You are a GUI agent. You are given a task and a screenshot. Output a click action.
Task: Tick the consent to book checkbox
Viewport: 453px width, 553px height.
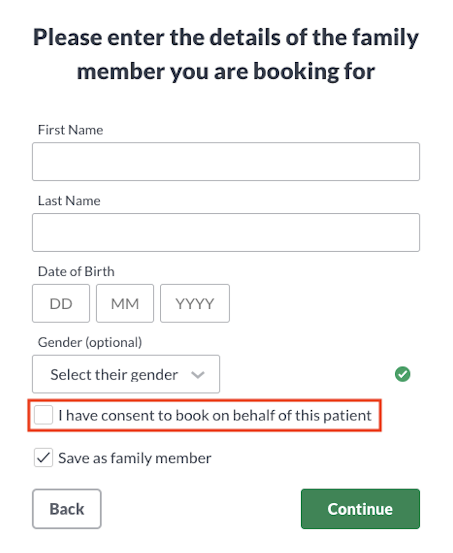click(43, 415)
